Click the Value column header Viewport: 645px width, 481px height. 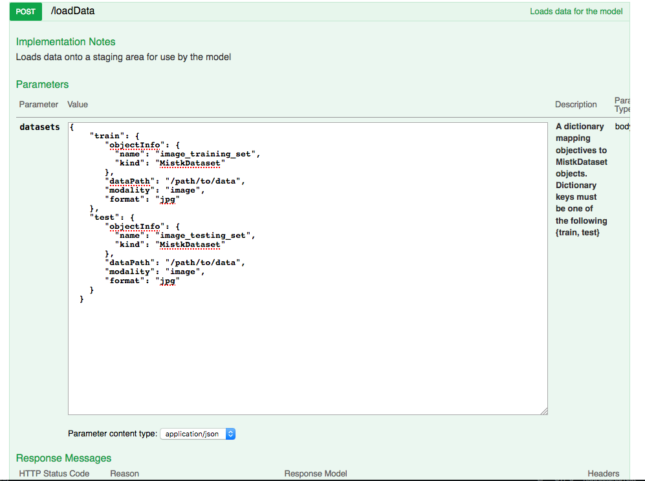click(78, 105)
